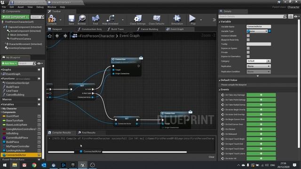Add new macro with plus icon
This screenshot has height=169, width=301.
39,100
